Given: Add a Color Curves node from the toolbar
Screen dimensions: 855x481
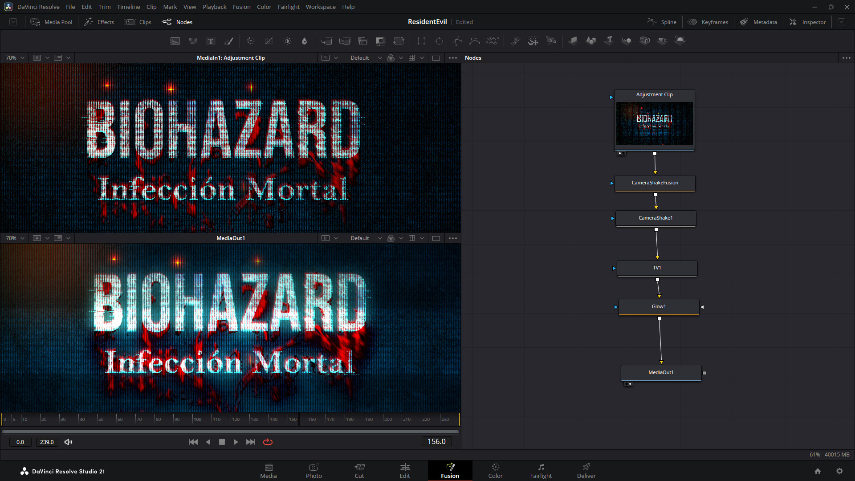Looking at the screenshot, I should pos(269,41).
